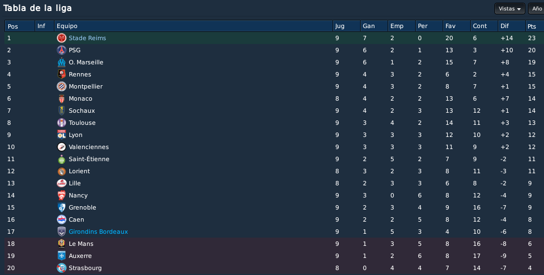Open the Vistas dropdown menu

click(x=510, y=9)
